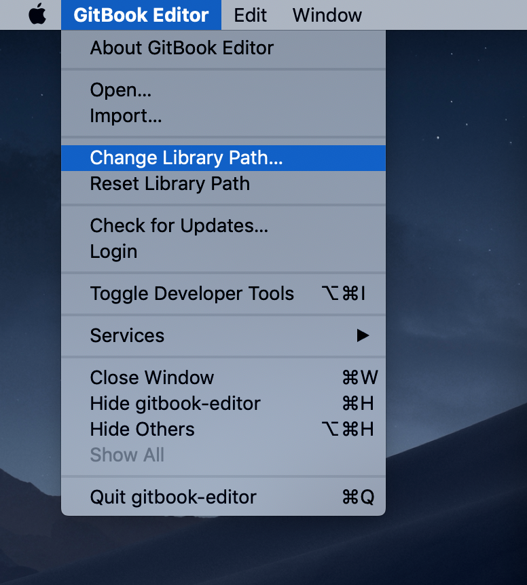Choose the Open... menu entry

[120, 90]
